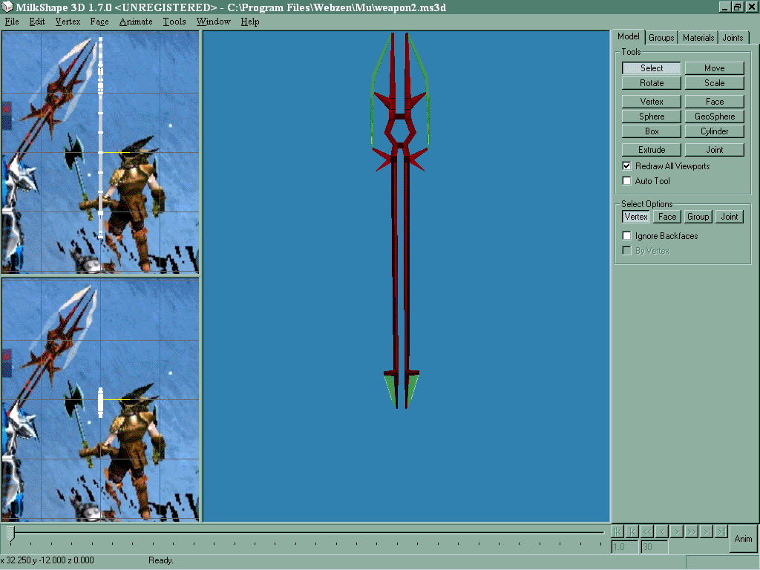
Task: Switch to the Joints tab
Action: click(733, 37)
